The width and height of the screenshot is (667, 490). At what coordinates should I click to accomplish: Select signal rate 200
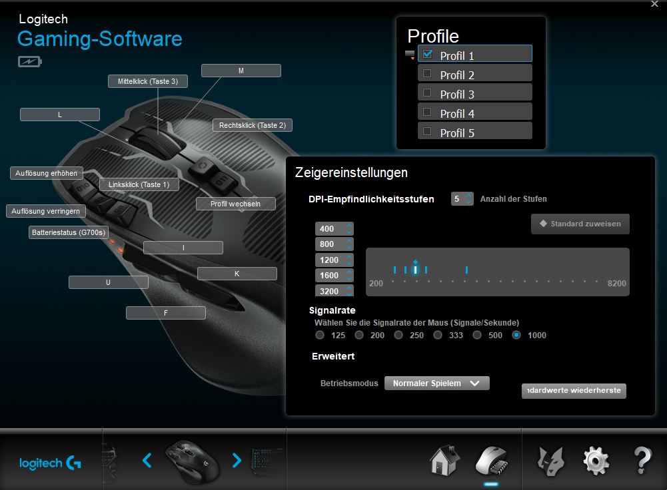pos(359,335)
